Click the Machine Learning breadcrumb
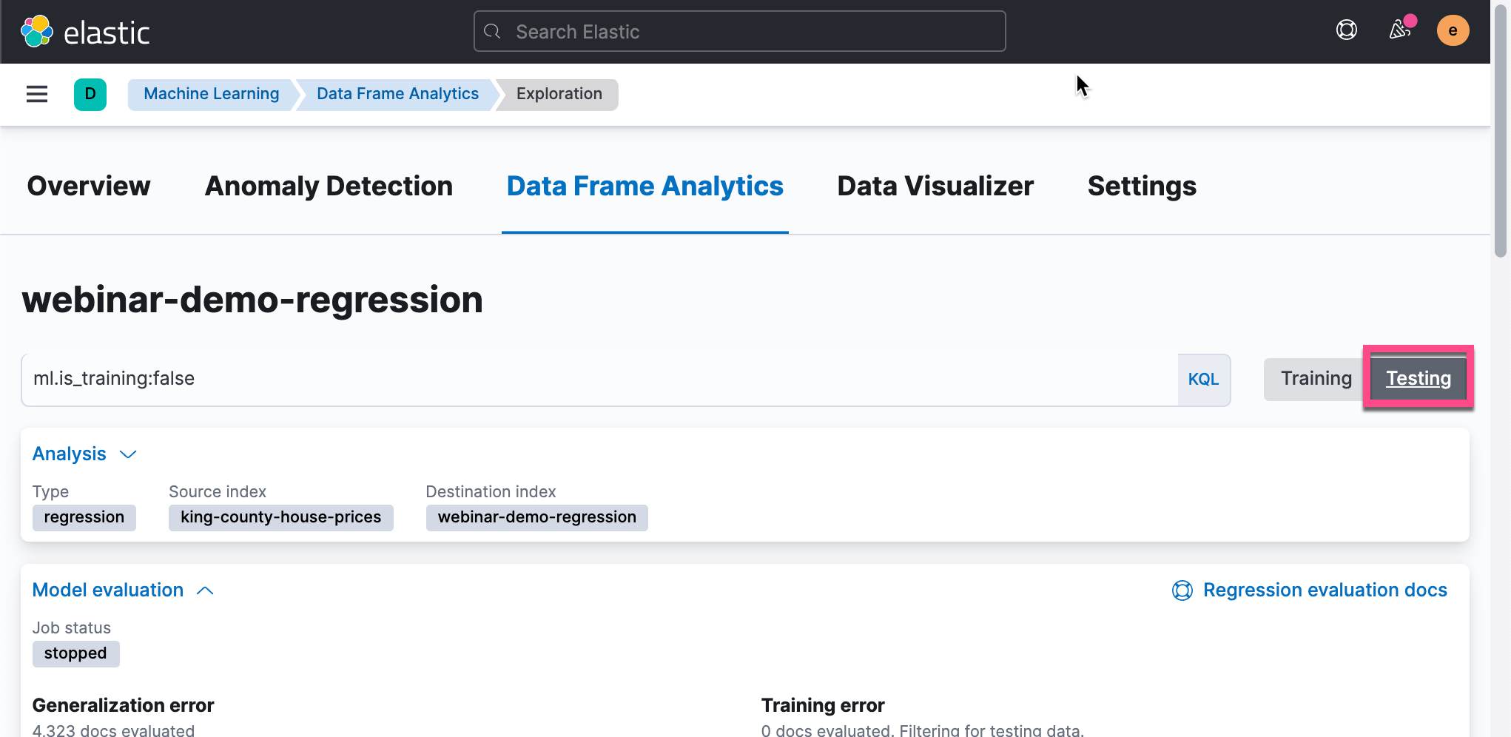 (x=211, y=94)
